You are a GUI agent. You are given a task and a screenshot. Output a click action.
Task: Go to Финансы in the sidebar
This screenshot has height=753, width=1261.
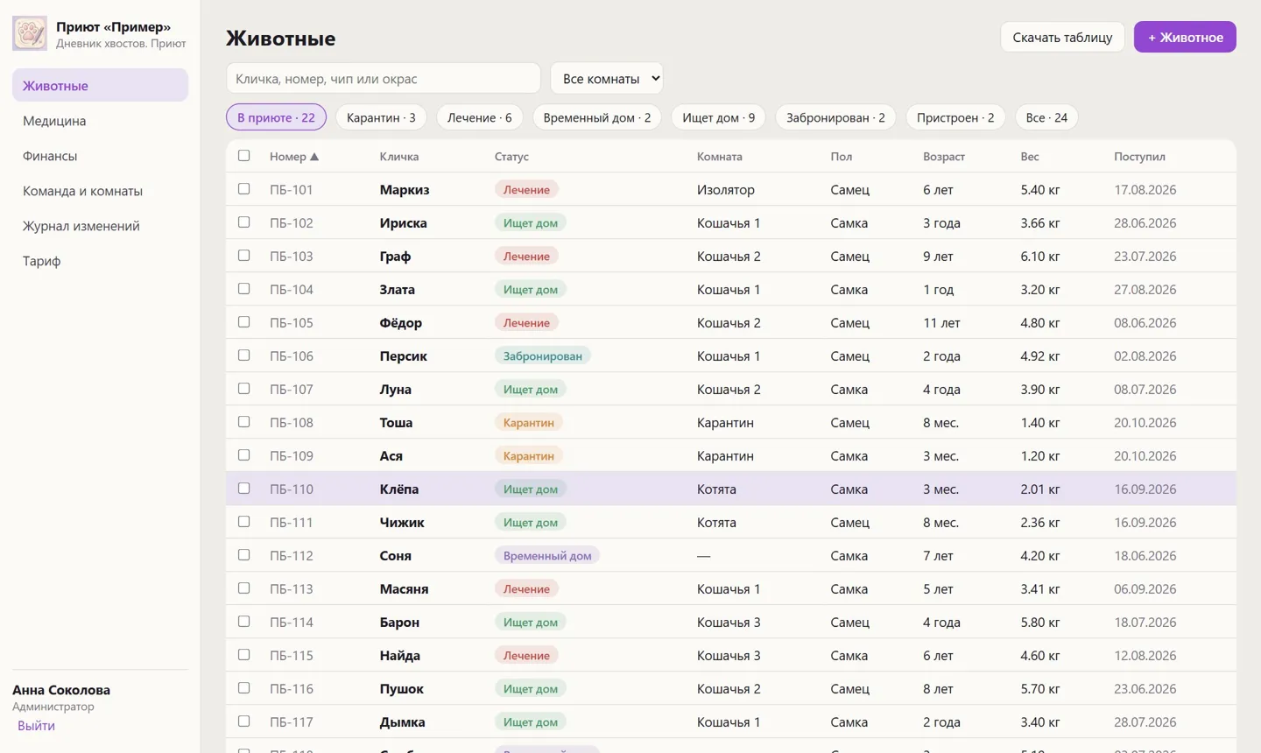pos(100,156)
